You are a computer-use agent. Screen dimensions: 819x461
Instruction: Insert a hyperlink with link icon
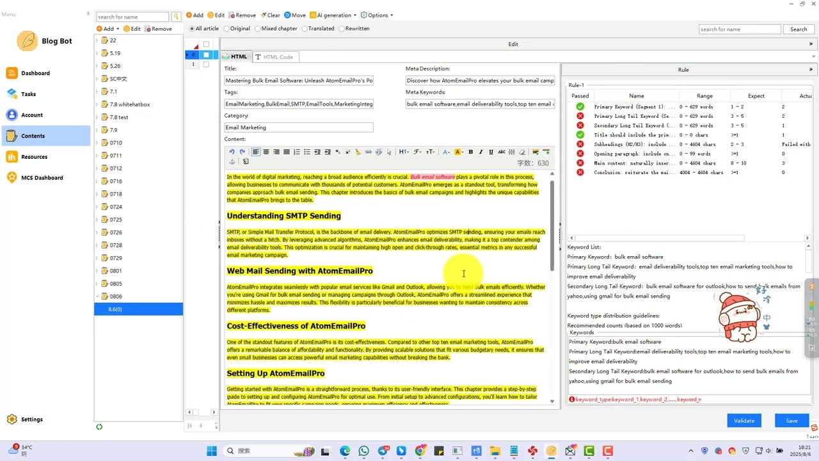click(x=369, y=152)
